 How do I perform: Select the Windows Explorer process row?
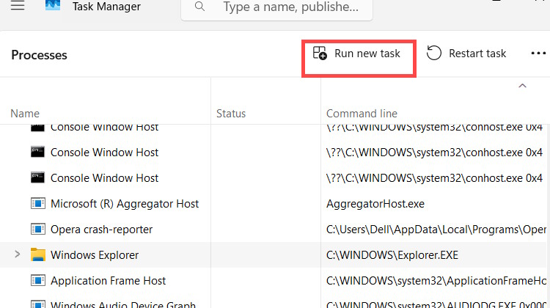click(x=275, y=254)
